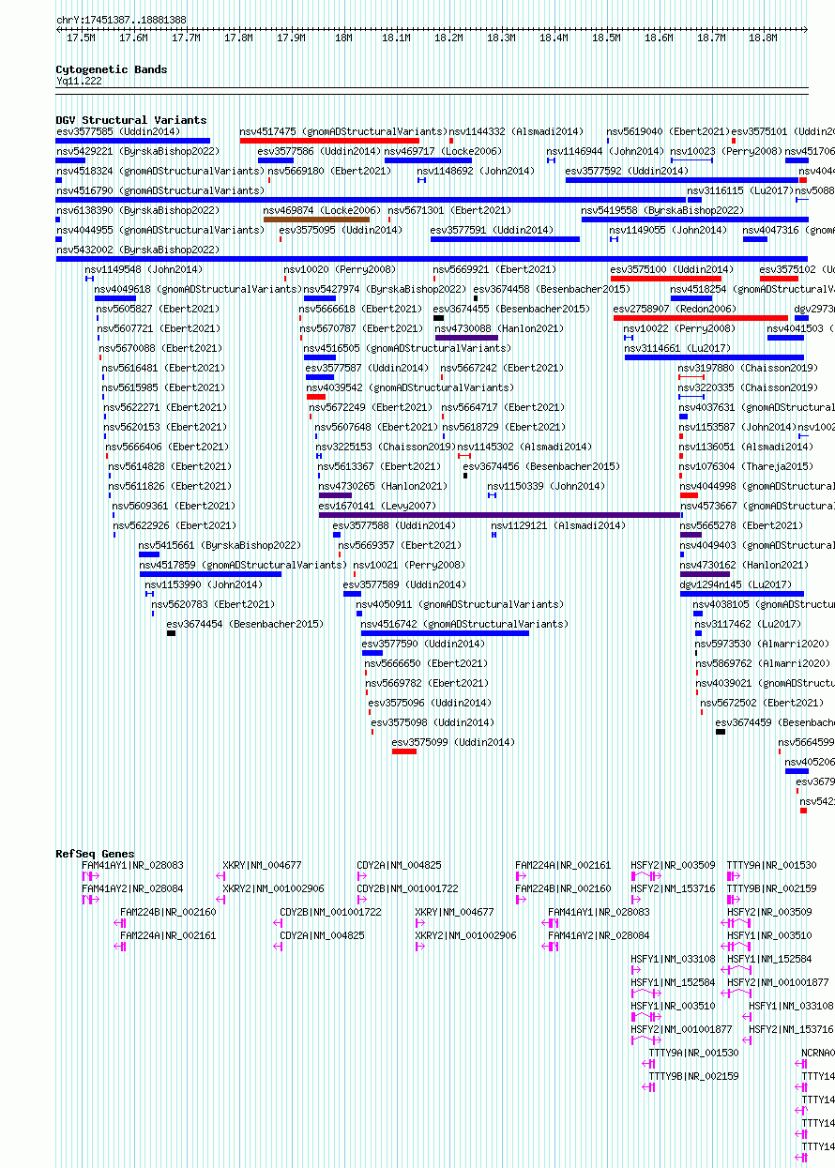
Task: Open variant nsv1149055 (John2014)
Action: pos(667,230)
